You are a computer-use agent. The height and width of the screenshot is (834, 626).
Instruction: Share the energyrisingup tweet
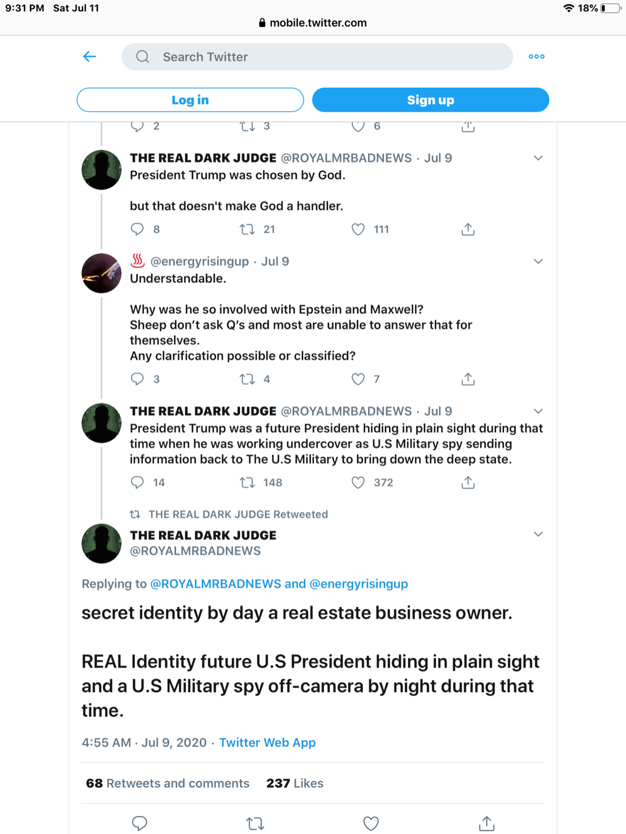[x=468, y=379]
